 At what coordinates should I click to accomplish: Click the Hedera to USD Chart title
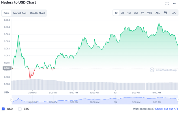click(18, 2)
